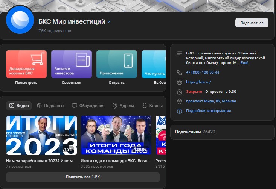Open the address проспект Мира, 69, Москва
276x189 pixels.
click(x=211, y=101)
